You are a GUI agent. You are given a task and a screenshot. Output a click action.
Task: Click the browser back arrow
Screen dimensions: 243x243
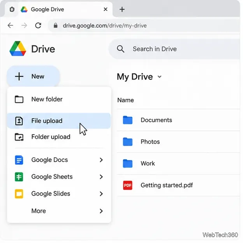[x=11, y=25]
